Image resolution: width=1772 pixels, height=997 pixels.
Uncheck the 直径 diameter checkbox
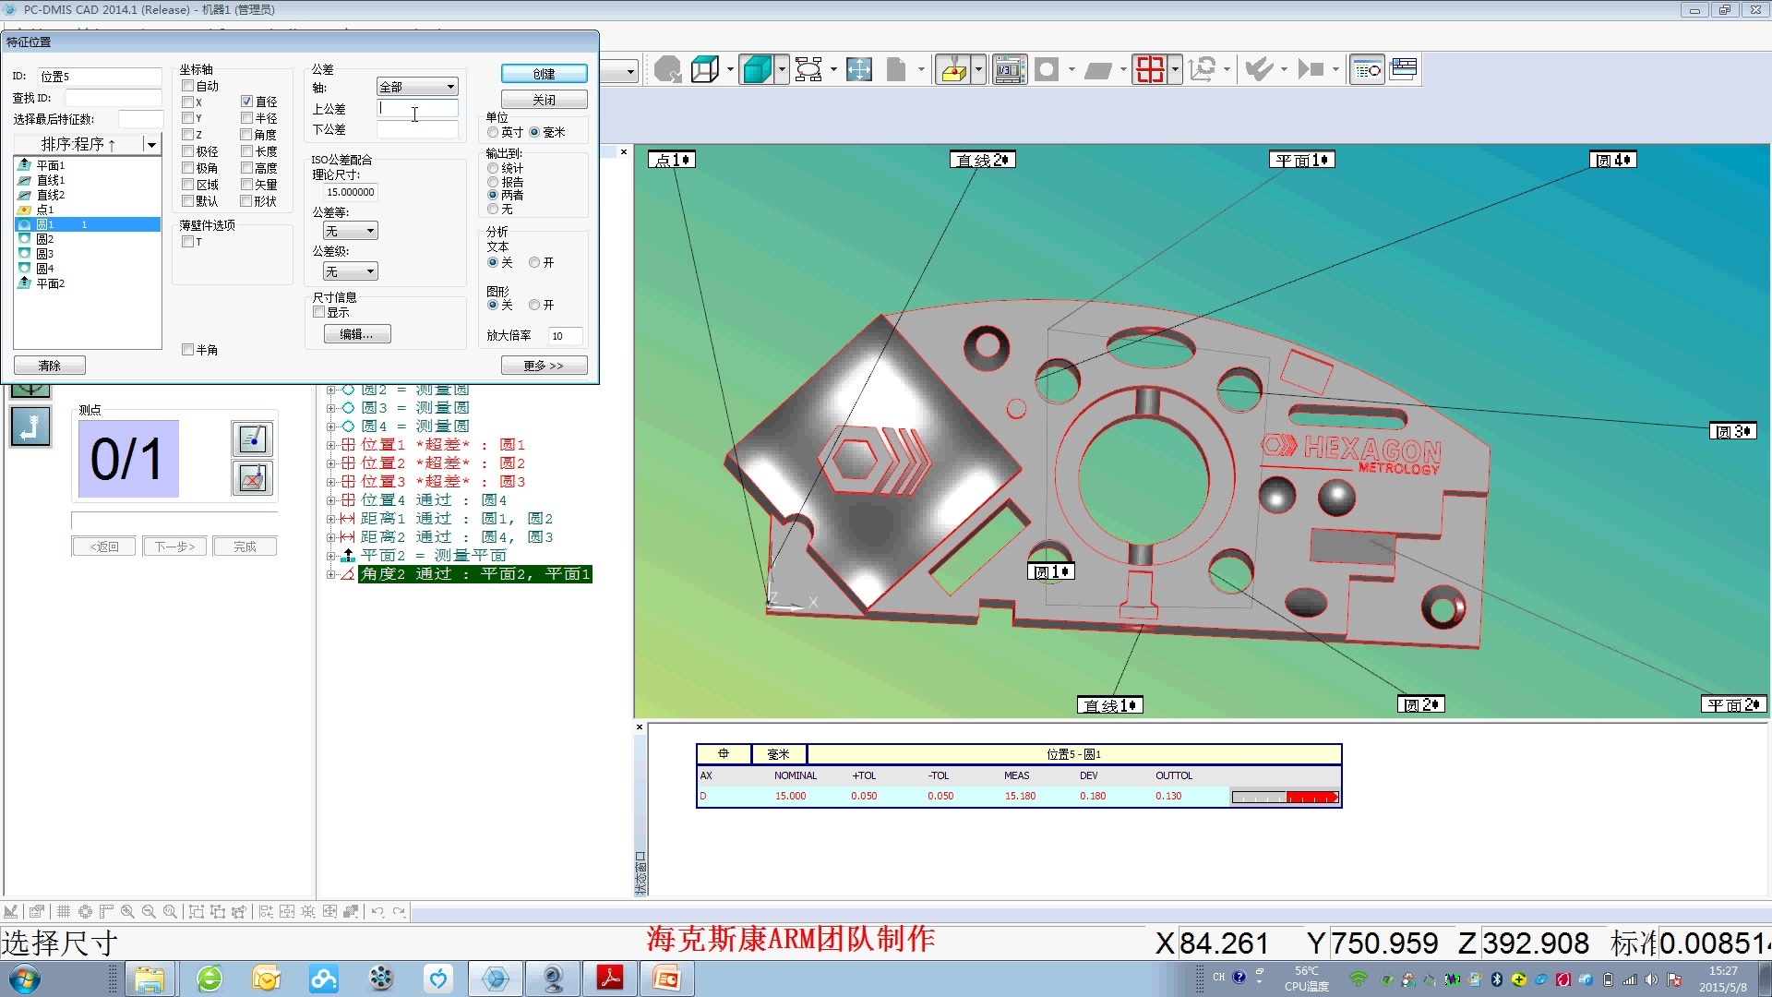click(x=247, y=102)
